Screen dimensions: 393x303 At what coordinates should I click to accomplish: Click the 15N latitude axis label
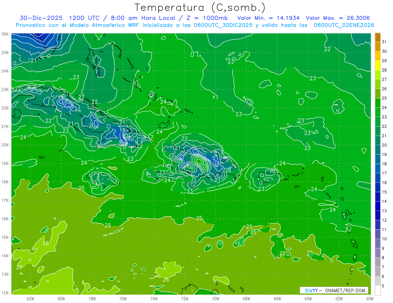[5, 237]
